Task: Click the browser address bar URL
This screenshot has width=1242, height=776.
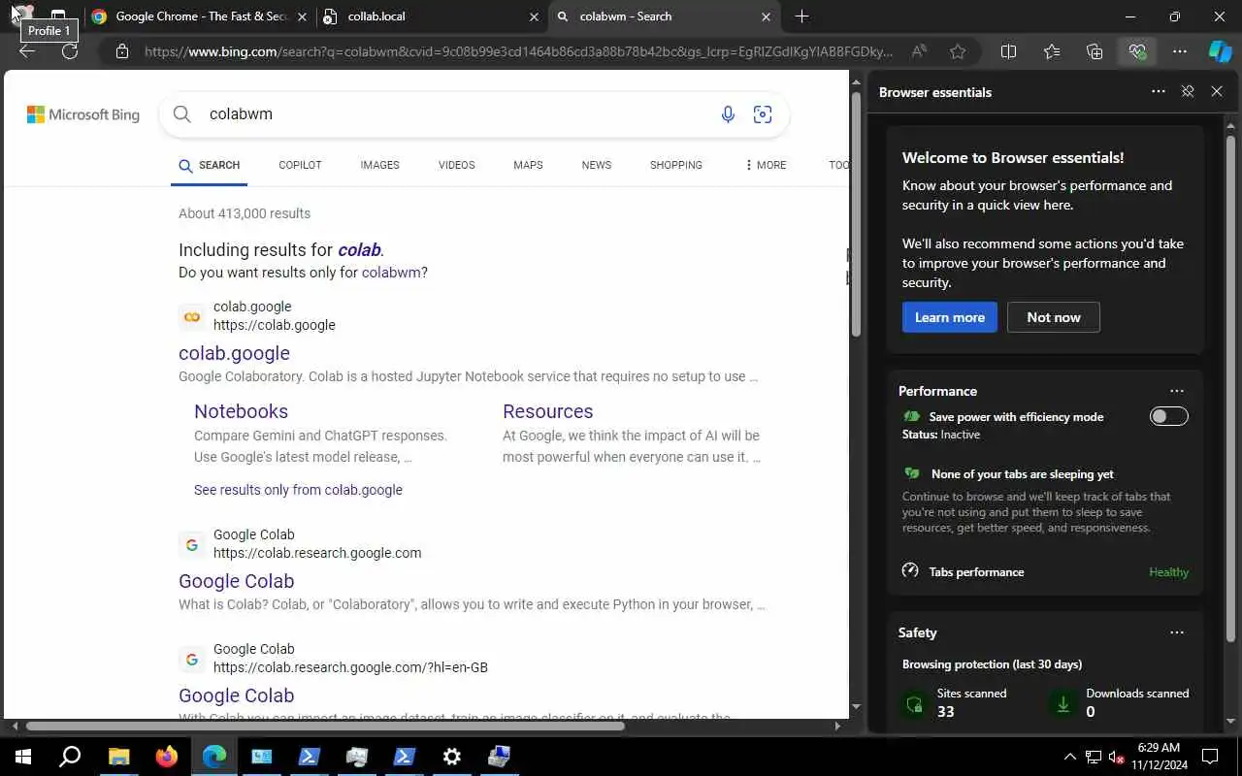Action: tap(518, 51)
